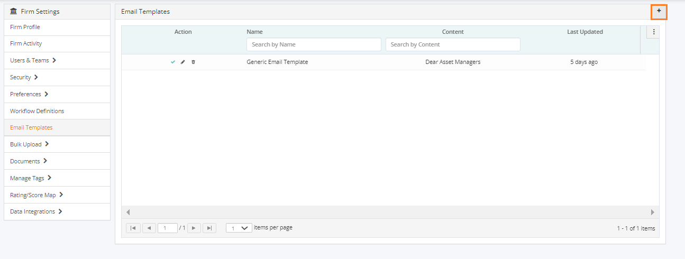Click the '5 days ago' cell
The height and width of the screenshot is (259, 685).
point(584,62)
